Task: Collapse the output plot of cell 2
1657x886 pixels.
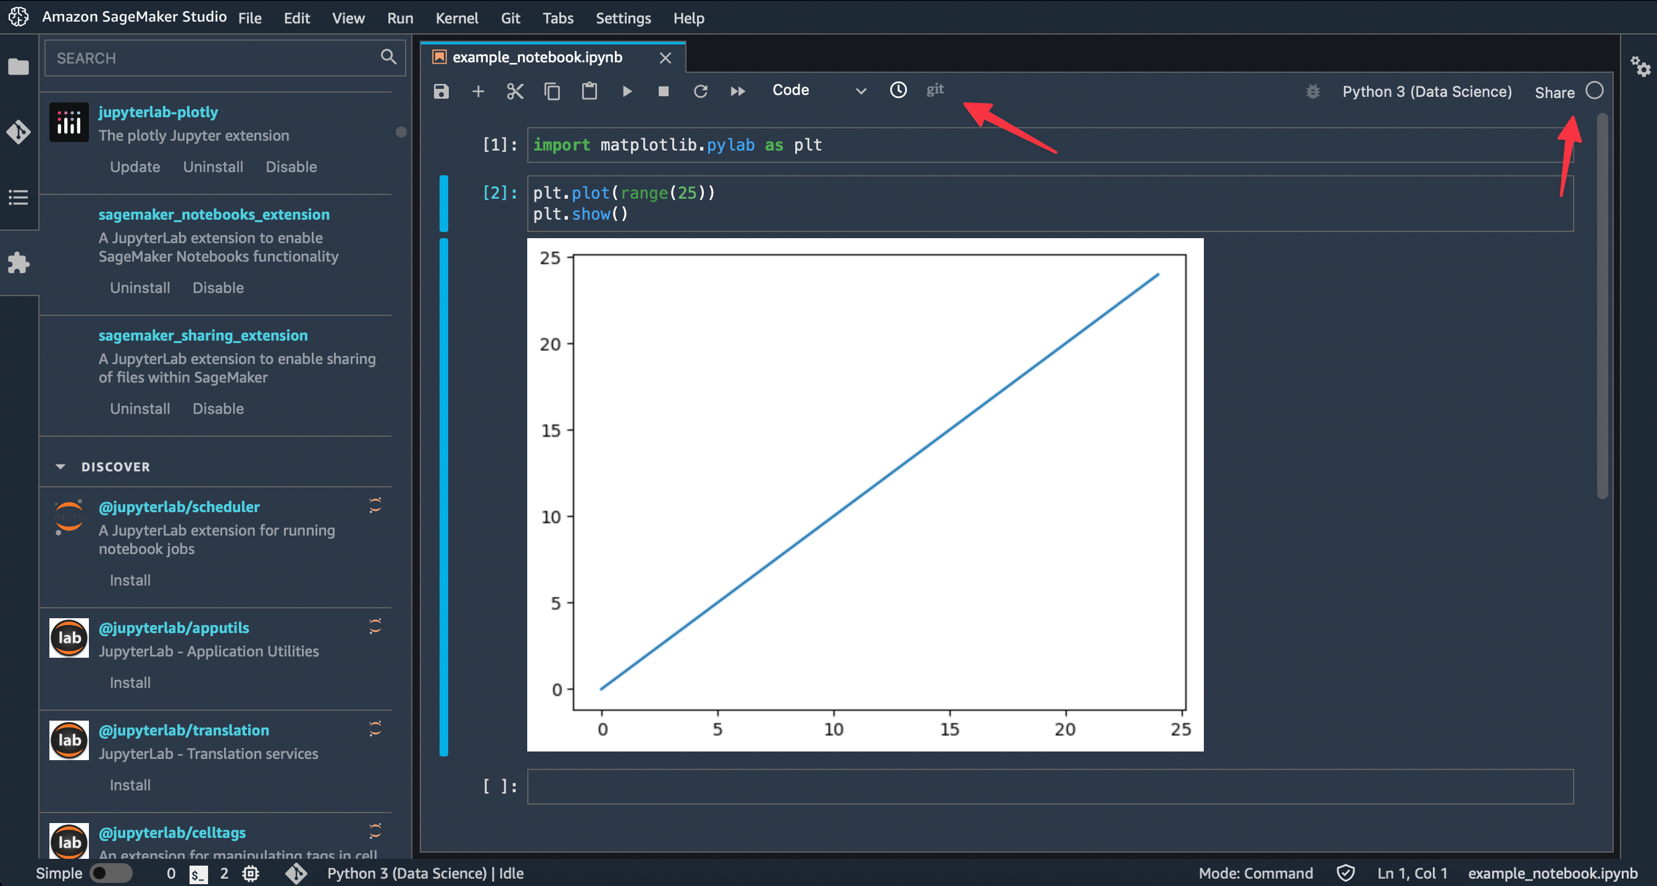Action: (443, 497)
